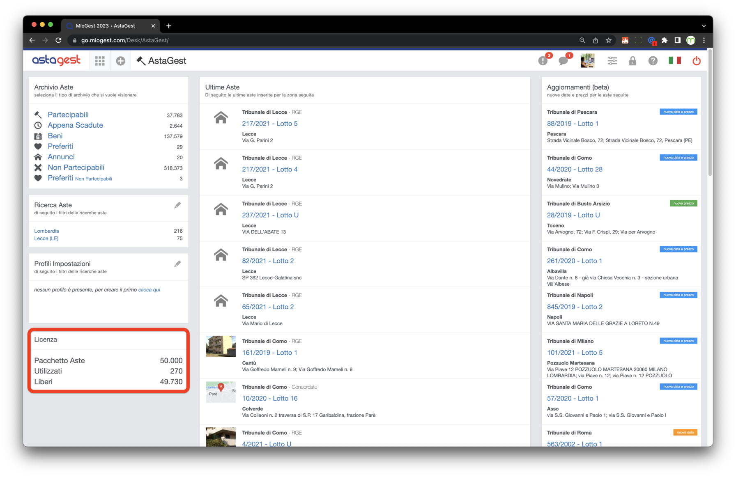This screenshot has width=736, height=477.
Task: Click the gavel icon beside Partecipabili
Action: click(38, 115)
